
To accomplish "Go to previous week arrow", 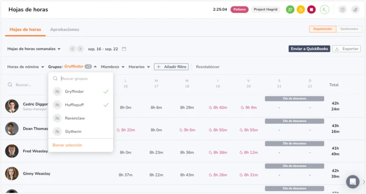I will [72, 49].
